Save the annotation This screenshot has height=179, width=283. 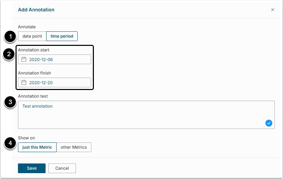[x=32, y=168]
